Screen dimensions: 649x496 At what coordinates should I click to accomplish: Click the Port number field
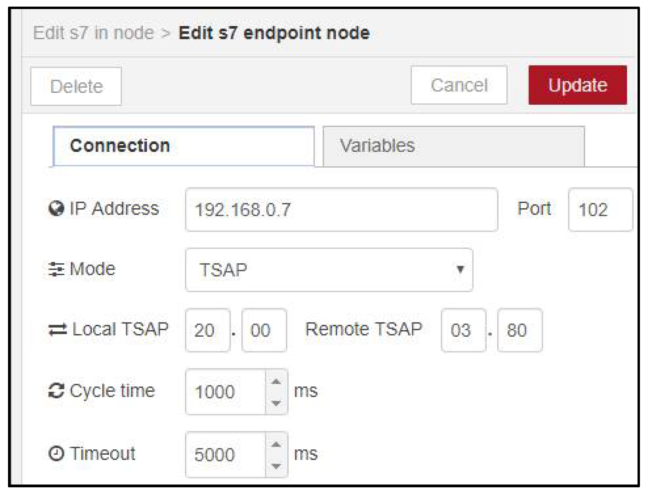tap(600, 210)
